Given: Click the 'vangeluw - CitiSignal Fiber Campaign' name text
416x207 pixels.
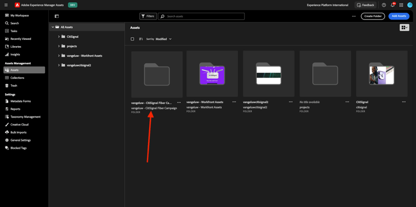Looking at the screenshot, I should pos(154,108).
